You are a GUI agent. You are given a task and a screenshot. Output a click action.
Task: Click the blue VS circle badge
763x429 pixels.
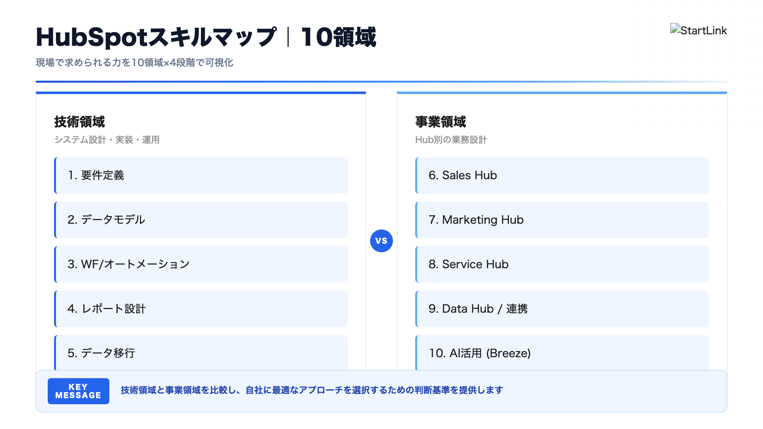point(381,241)
